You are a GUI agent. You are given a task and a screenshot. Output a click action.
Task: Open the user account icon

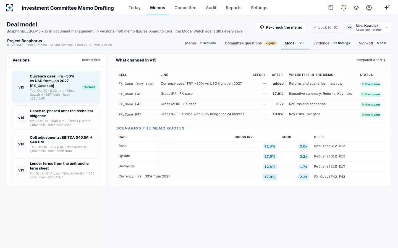369,8
